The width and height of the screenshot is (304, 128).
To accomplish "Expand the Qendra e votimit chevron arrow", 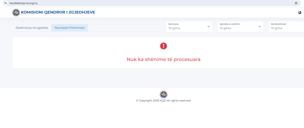I will pyautogui.click(x=259, y=26).
